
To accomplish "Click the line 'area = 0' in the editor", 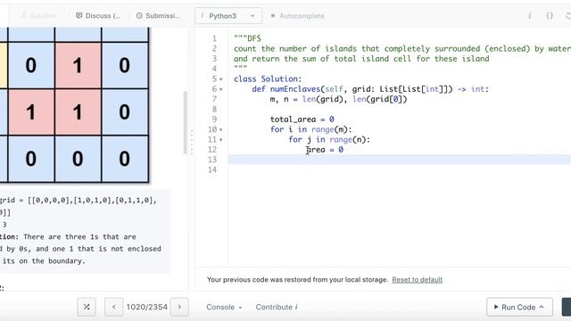I will pyautogui.click(x=325, y=150).
